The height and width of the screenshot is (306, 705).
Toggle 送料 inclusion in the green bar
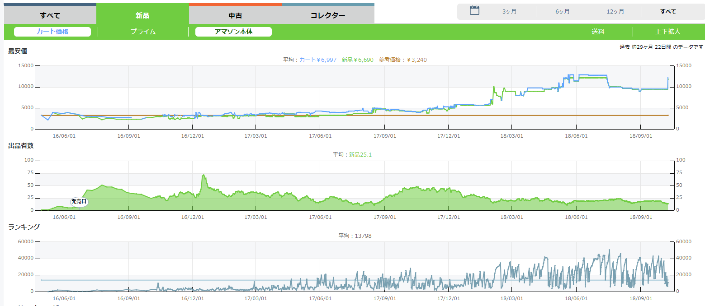pyautogui.click(x=598, y=32)
